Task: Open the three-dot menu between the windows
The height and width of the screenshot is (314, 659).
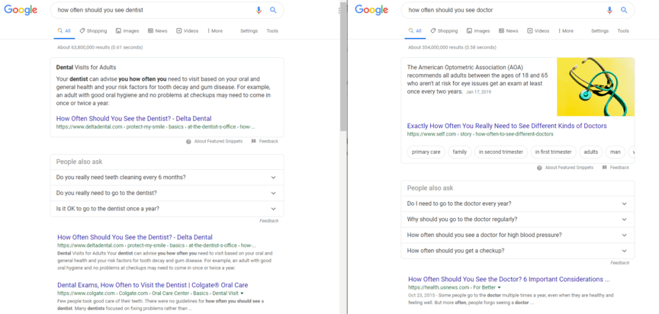Action: (x=339, y=11)
